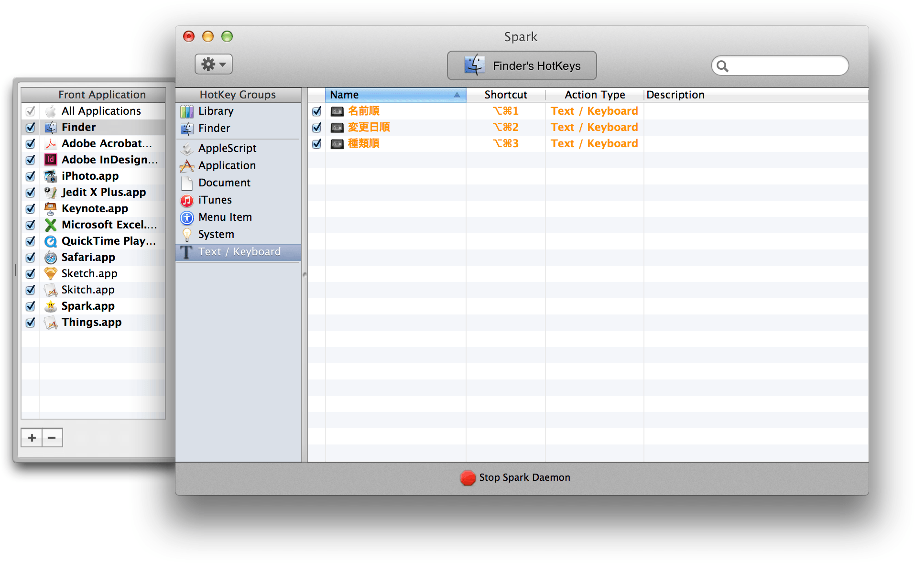Toggle Keynote.app checkbox
Viewport: 915px width, 563px height.
pos(31,208)
